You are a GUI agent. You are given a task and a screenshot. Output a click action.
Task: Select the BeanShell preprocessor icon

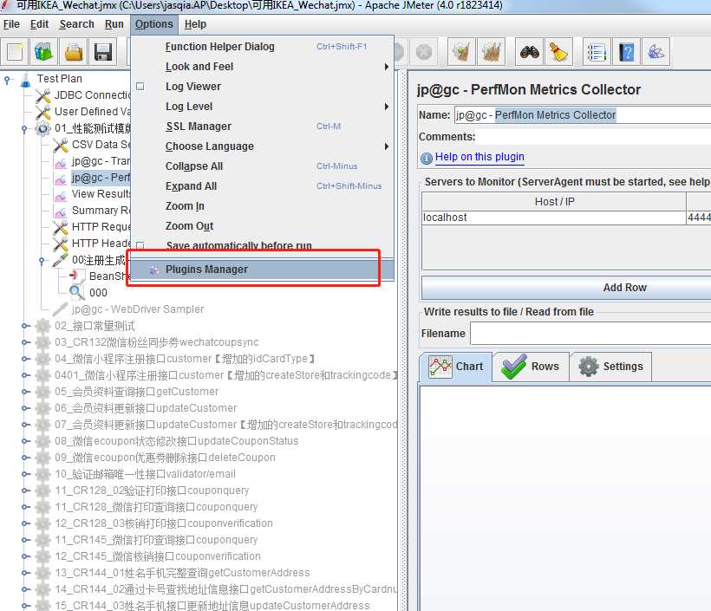[x=77, y=276]
